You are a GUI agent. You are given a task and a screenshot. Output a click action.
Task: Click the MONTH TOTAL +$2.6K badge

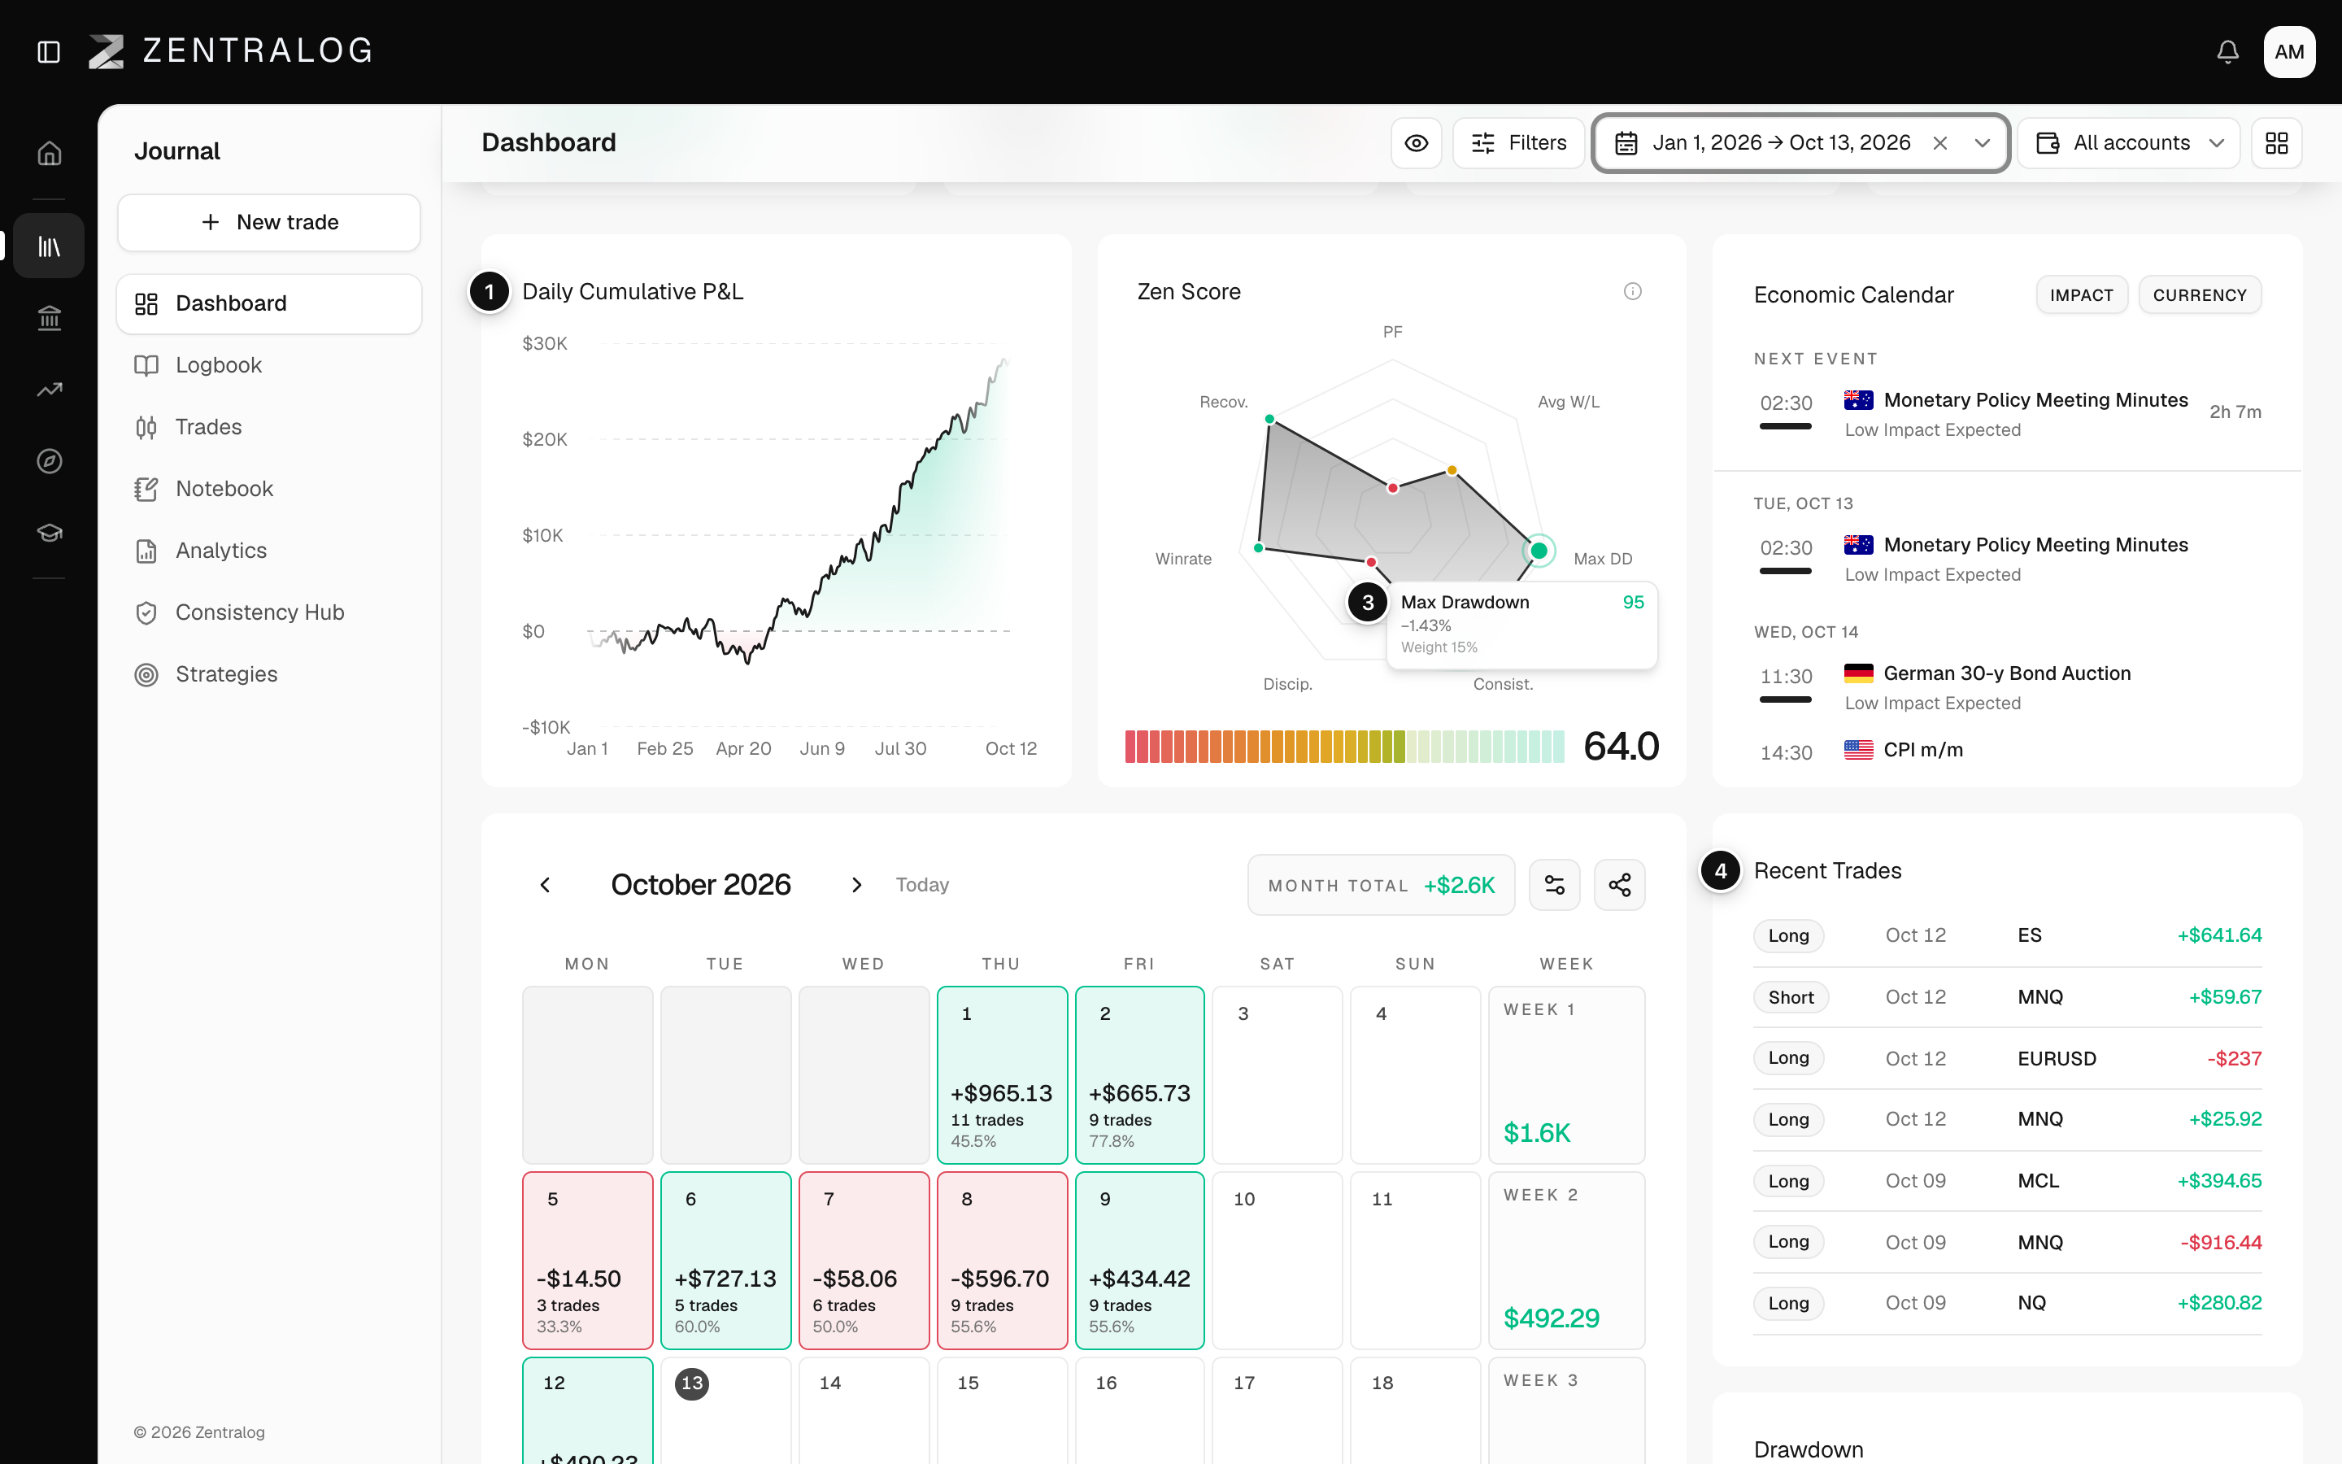pyautogui.click(x=1381, y=885)
